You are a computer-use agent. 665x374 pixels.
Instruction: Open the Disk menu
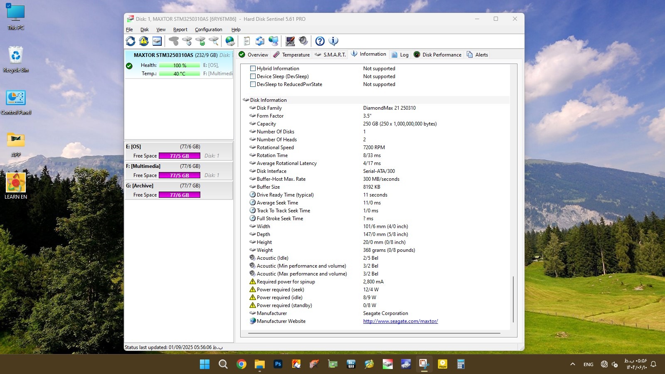tap(144, 30)
